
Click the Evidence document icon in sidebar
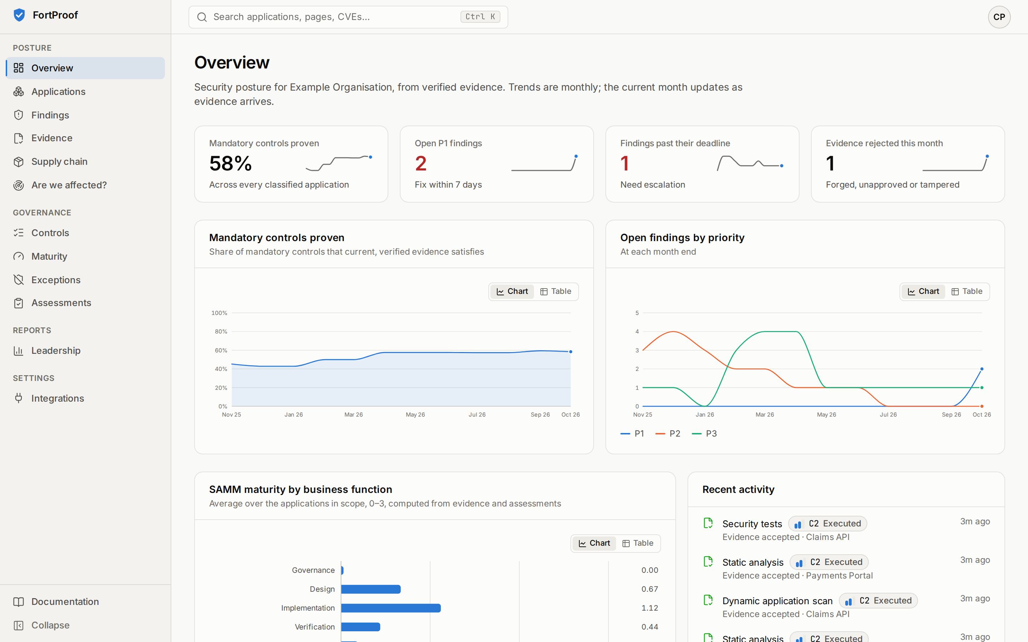click(x=18, y=138)
